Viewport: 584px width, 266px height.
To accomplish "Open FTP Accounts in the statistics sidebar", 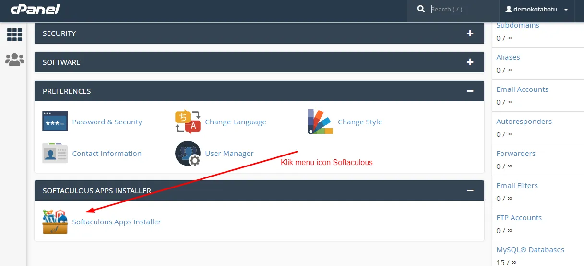I will click(519, 218).
